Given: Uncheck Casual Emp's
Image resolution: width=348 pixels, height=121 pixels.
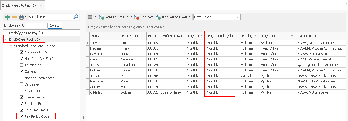Looking at the screenshot, I should pos(22,97).
